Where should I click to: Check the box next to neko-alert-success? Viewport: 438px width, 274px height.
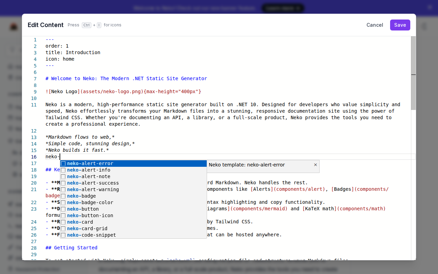tap(63, 183)
